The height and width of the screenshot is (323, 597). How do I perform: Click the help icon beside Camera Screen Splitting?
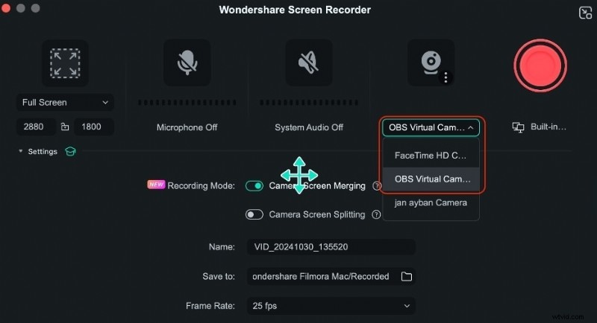(377, 214)
